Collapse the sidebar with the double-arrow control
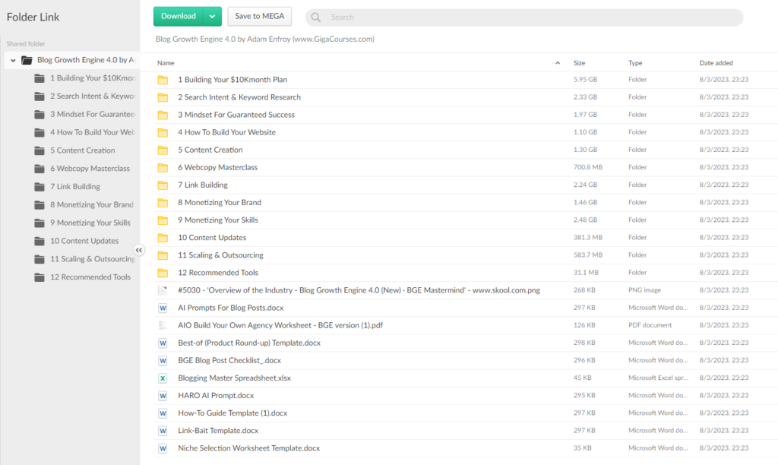The height and width of the screenshot is (465, 778). (139, 249)
